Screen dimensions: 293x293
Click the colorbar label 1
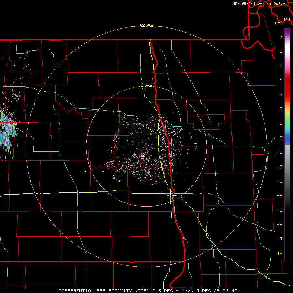(281, 123)
